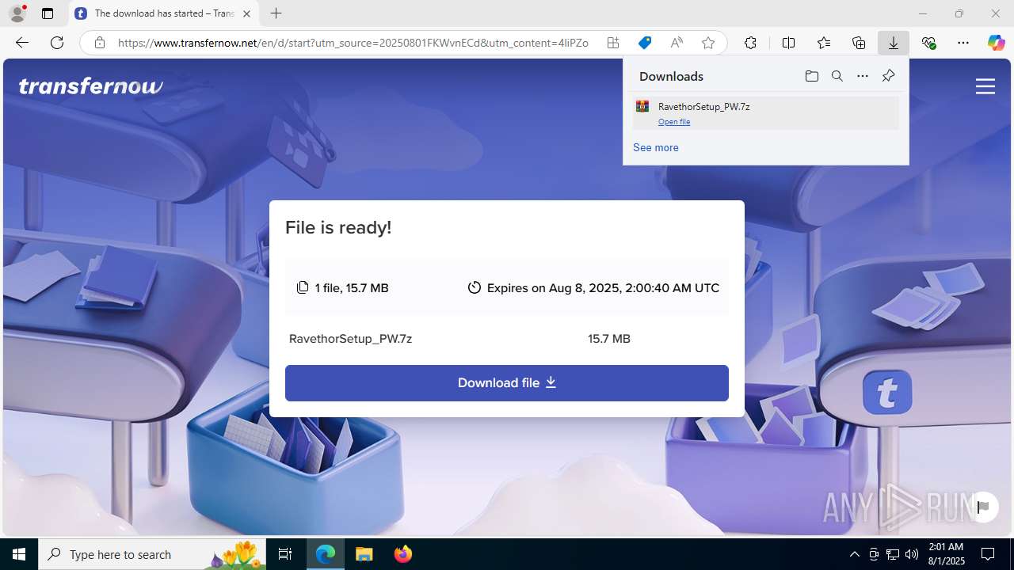Open the shopping tag icon
The height and width of the screenshot is (570, 1014).
coord(645,43)
